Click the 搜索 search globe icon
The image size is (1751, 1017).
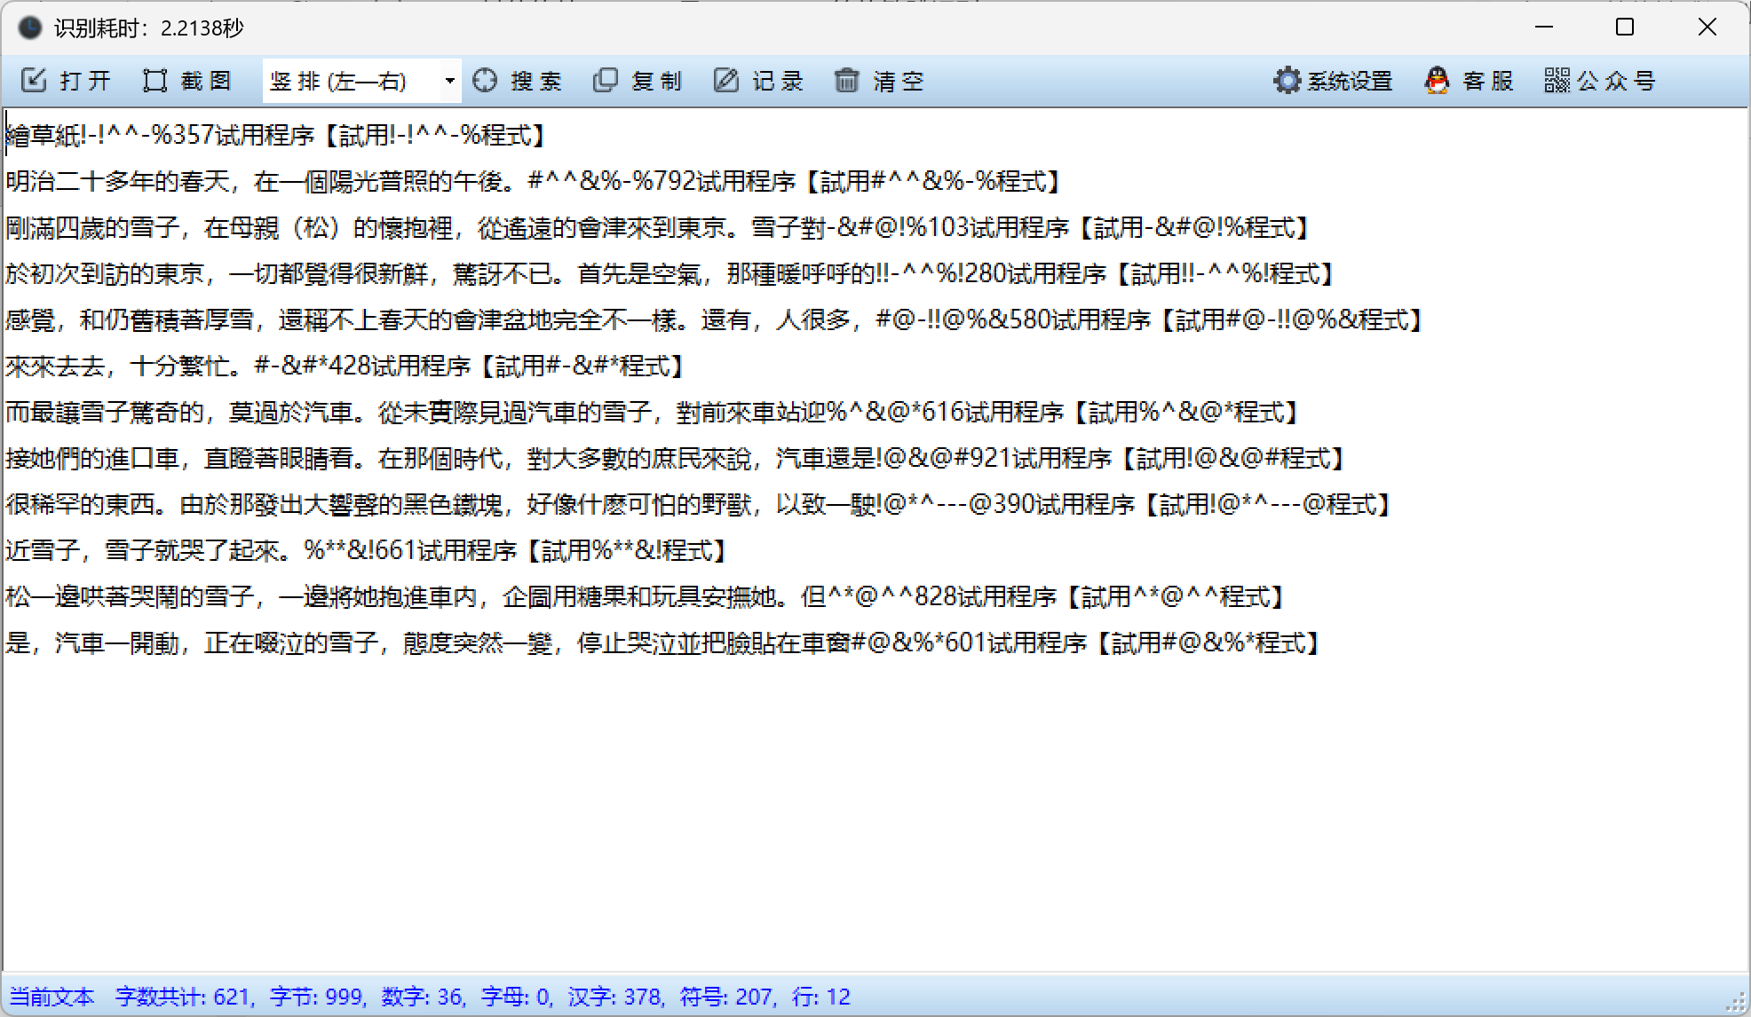pos(485,81)
